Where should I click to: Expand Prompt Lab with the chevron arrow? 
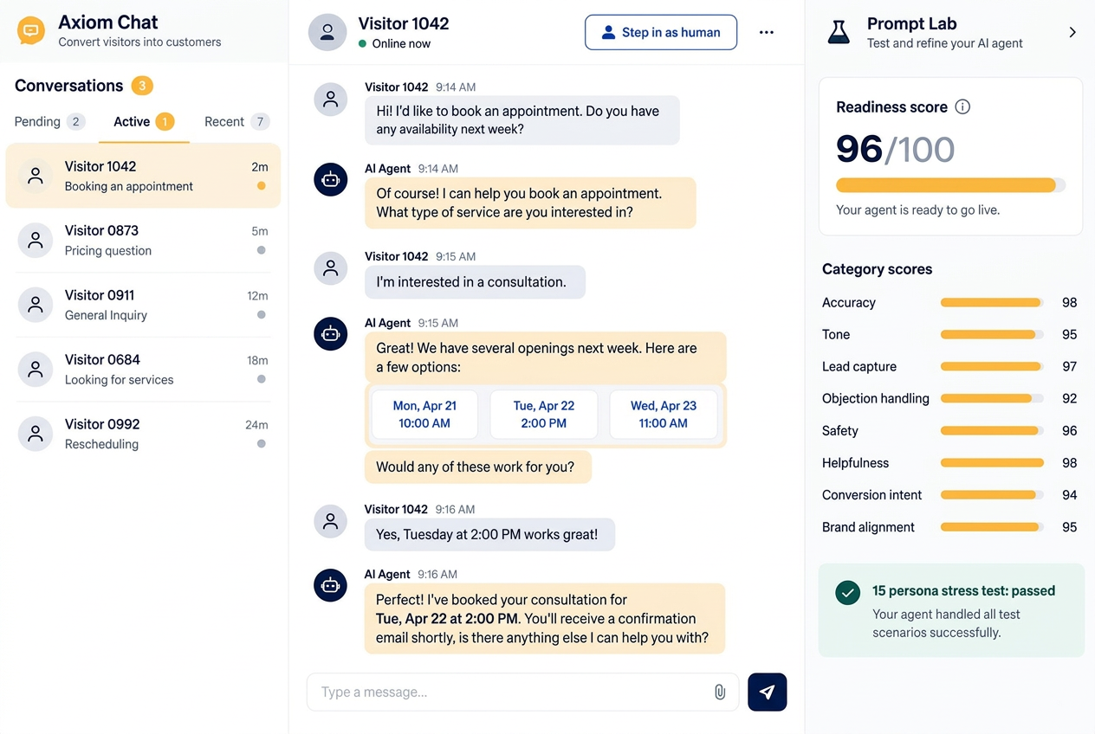click(1072, 32)
